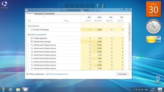Click the Снять задачу button
Image resolution: width=164 pixels, height=92 pixels.
click(x=122, y=74)
